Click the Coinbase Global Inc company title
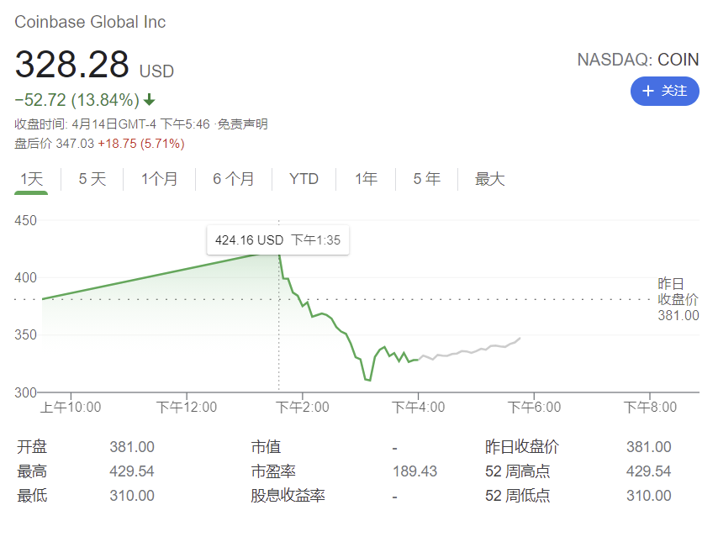 click(89, 22)
